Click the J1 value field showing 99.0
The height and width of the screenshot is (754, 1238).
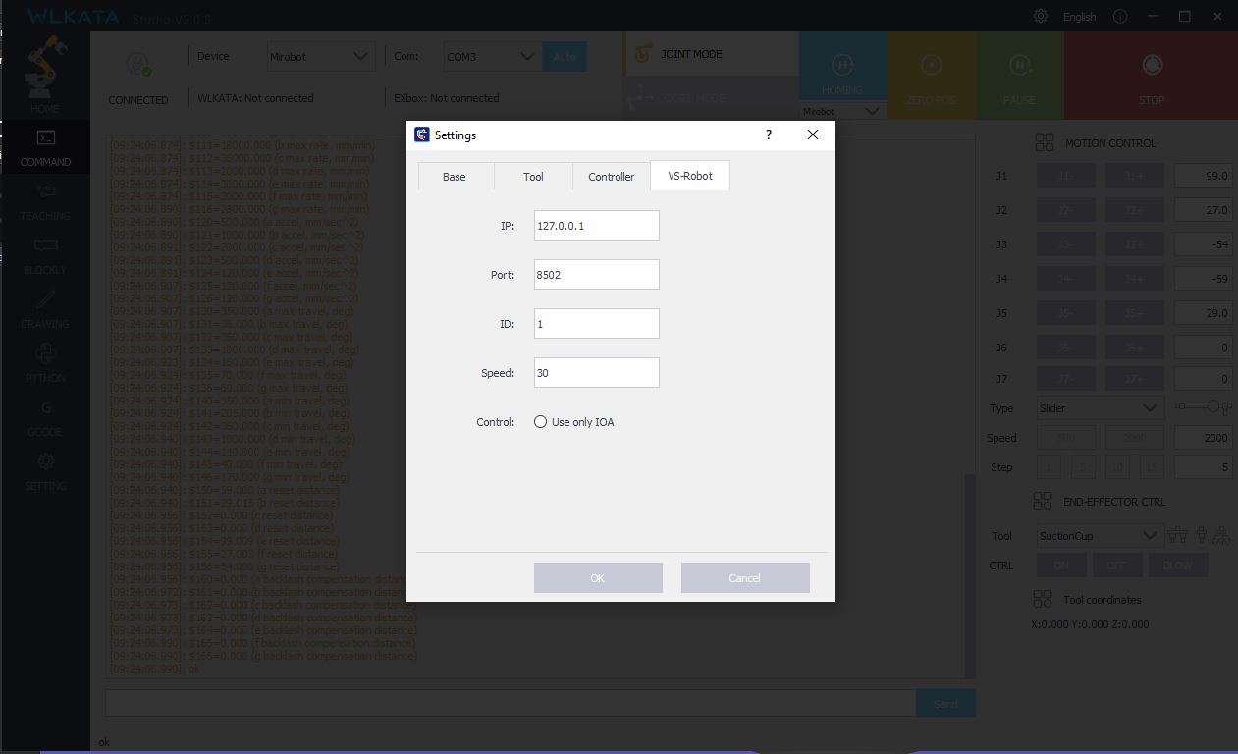coord(1204,176)
